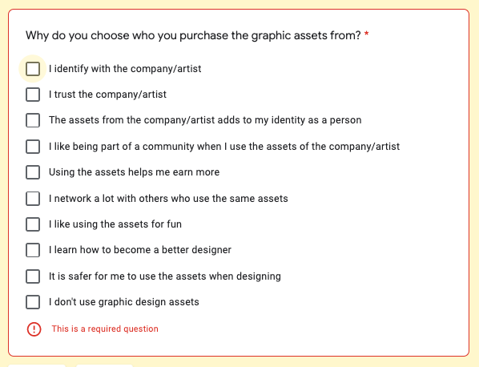
Task: Click the 'I network a lot with others' label text
Action: coord(168,198)
